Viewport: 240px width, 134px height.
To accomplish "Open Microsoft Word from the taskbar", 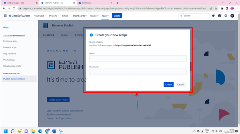I will [x=54, y=131].
